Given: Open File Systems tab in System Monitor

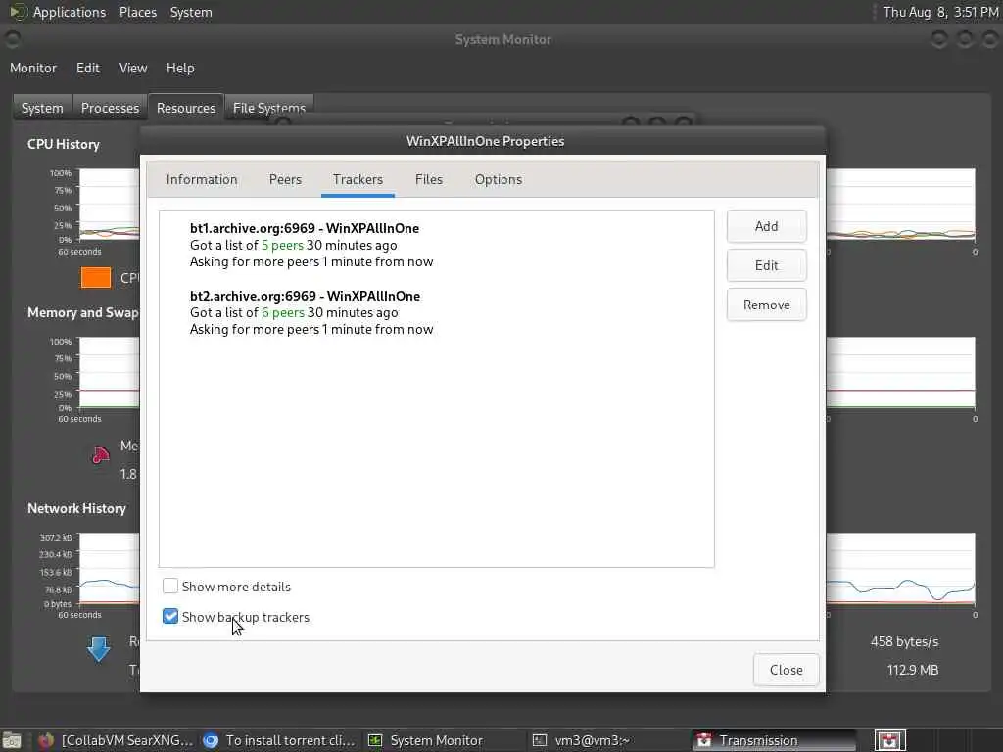Looking at the screenshot, I should pyautogui.click(x=269, y=108).
